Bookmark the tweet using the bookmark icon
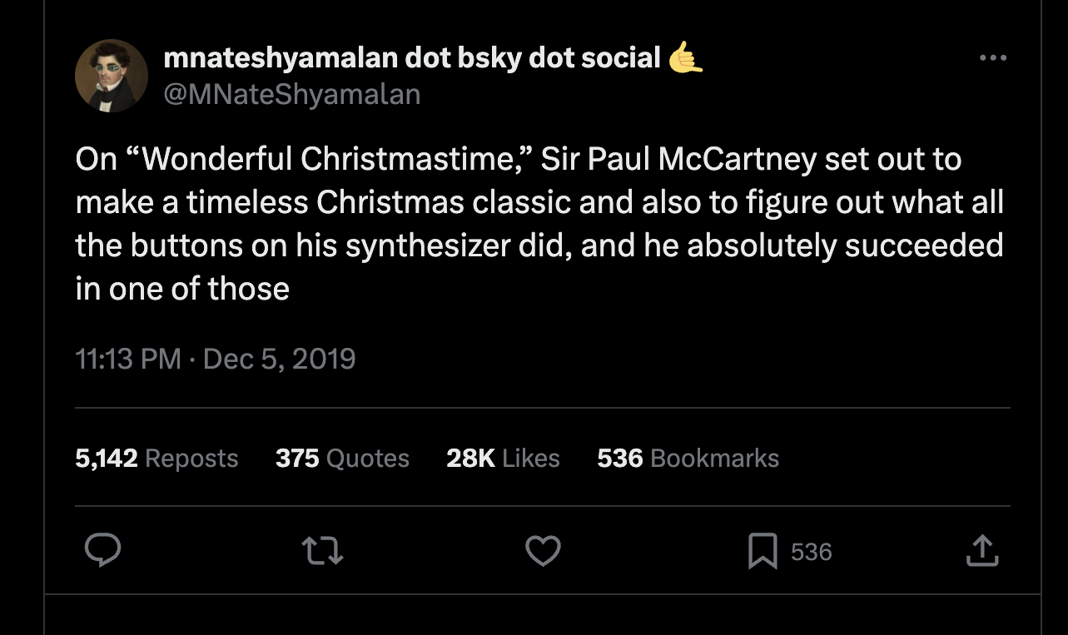Screen dimensions: 1068x635 (763, 551)
